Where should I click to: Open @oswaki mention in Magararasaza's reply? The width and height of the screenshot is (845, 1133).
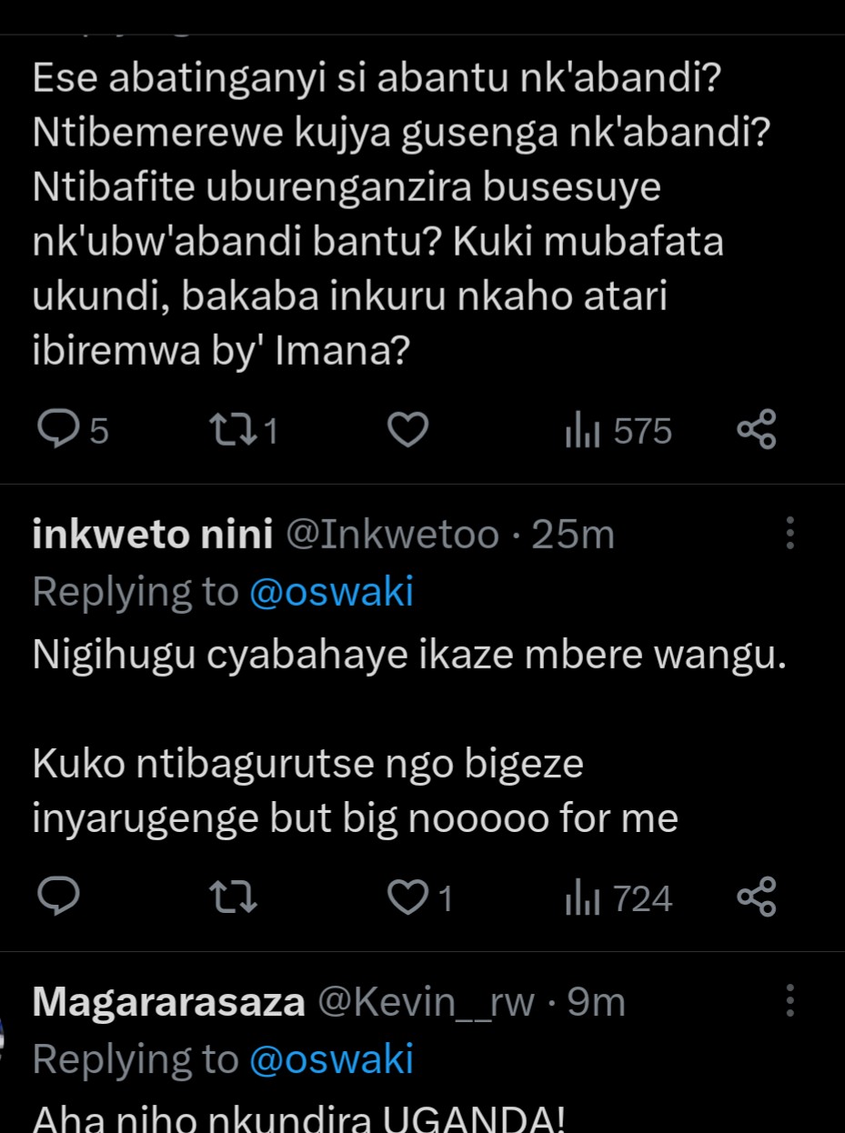(x=331, y=1059)
